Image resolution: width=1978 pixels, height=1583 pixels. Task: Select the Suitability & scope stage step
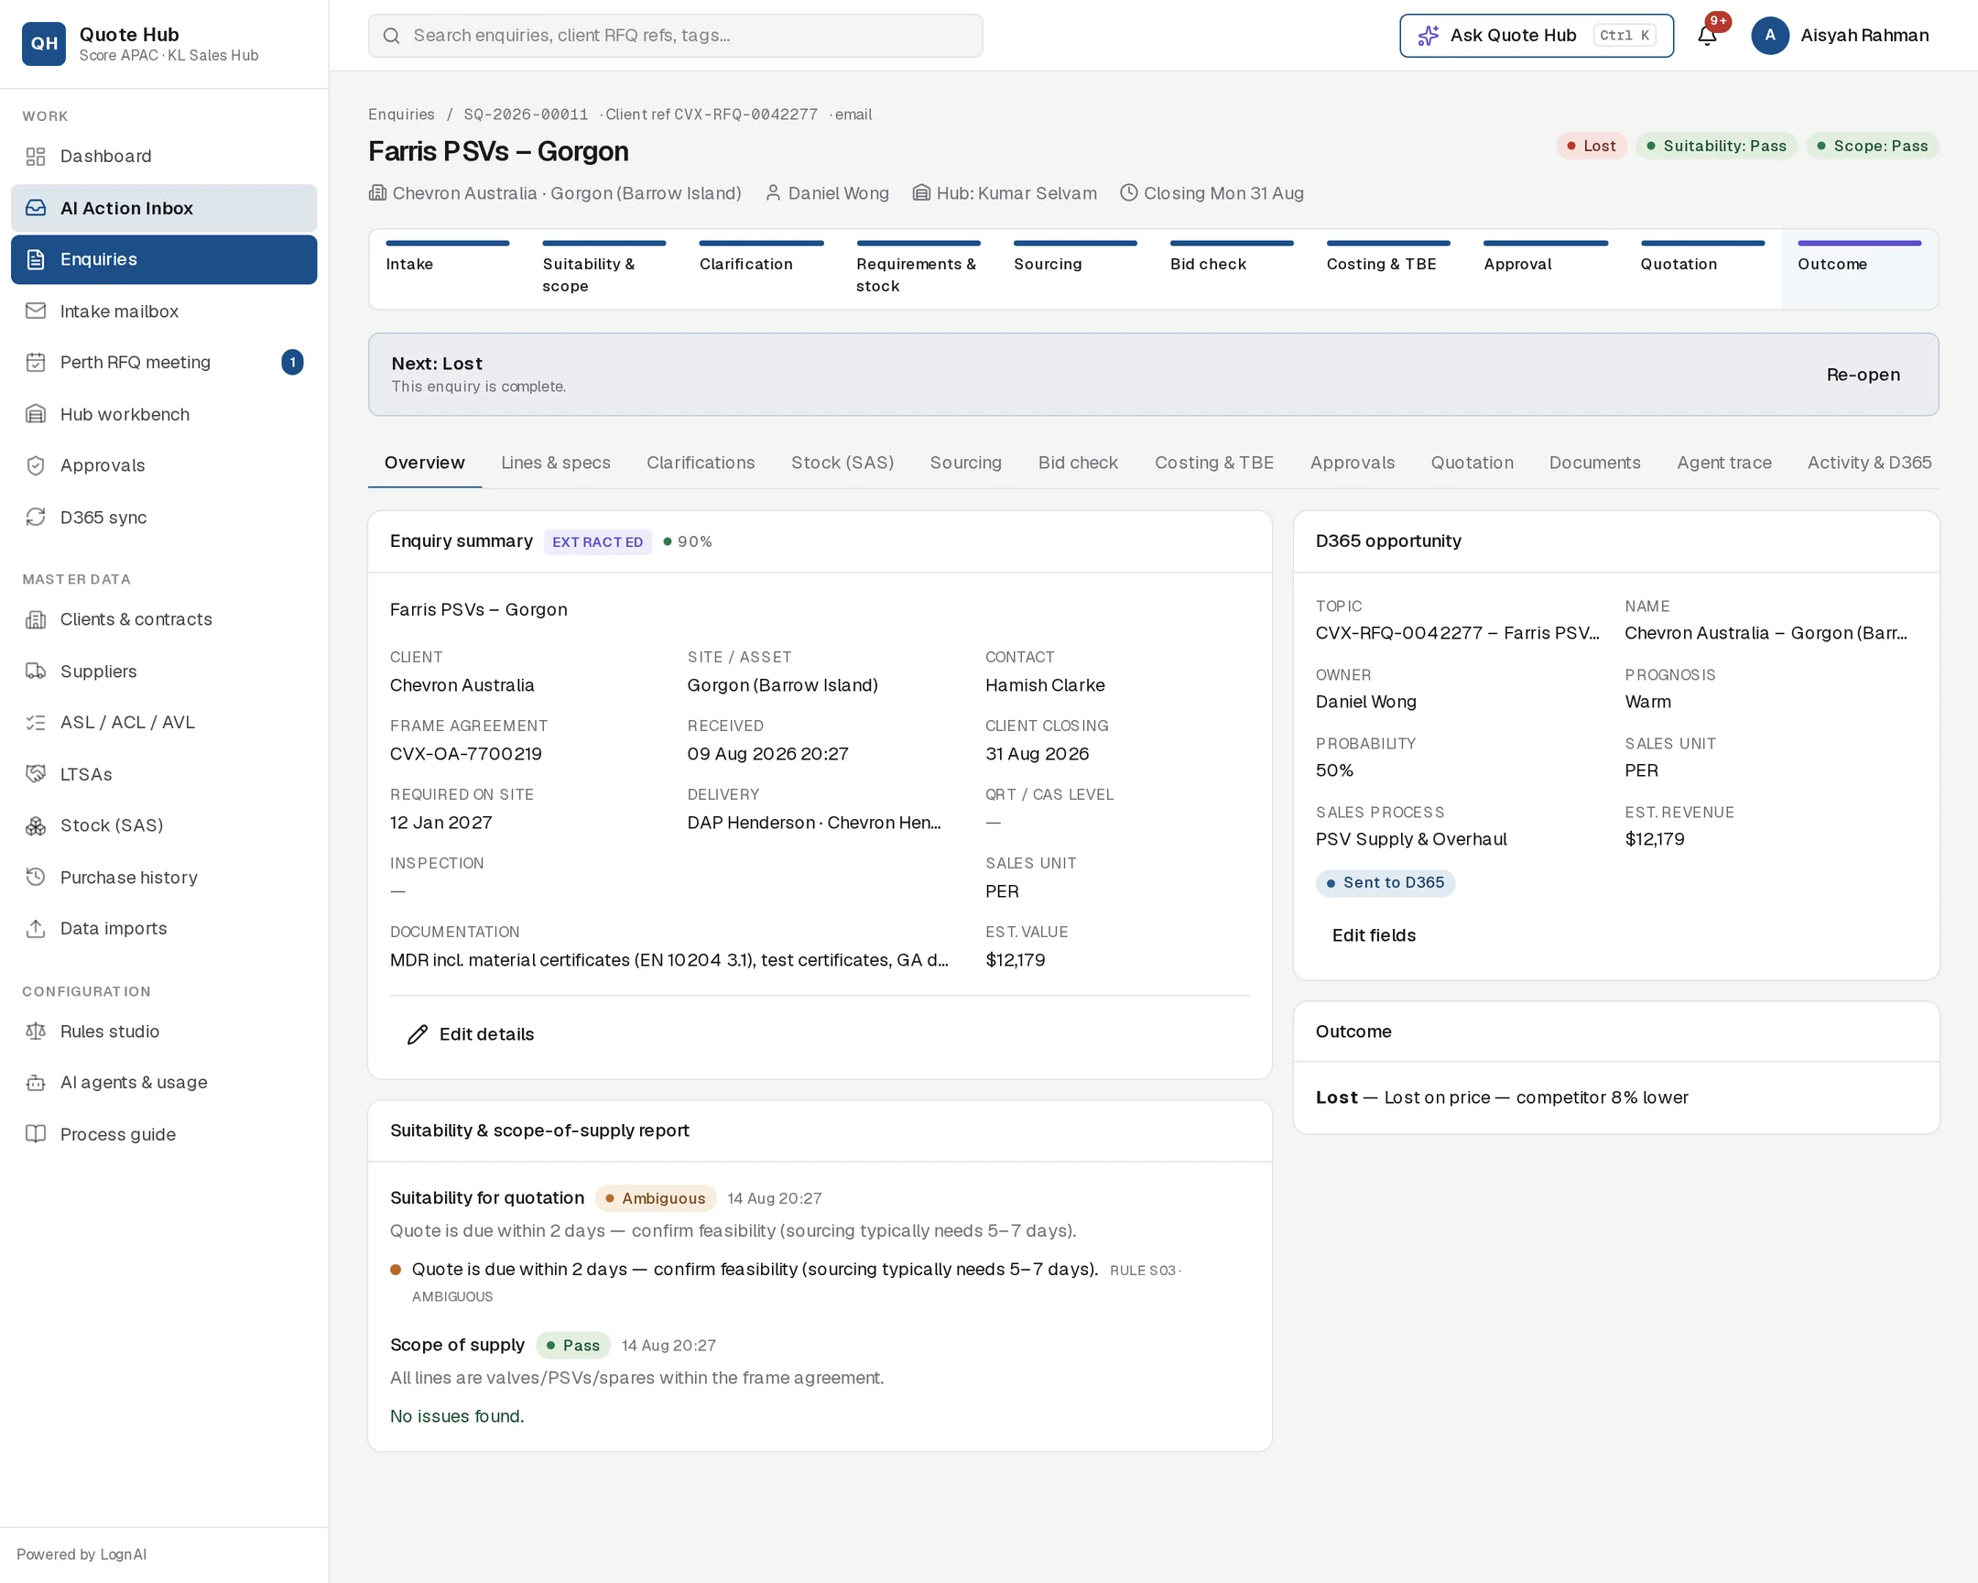coord(603,270)
